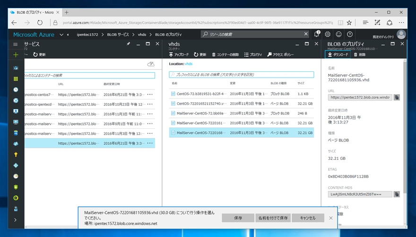The image size is (416, 237).
Task: Click the BLOB サービス breadcrumb
Action: click(x=118, y=35)
